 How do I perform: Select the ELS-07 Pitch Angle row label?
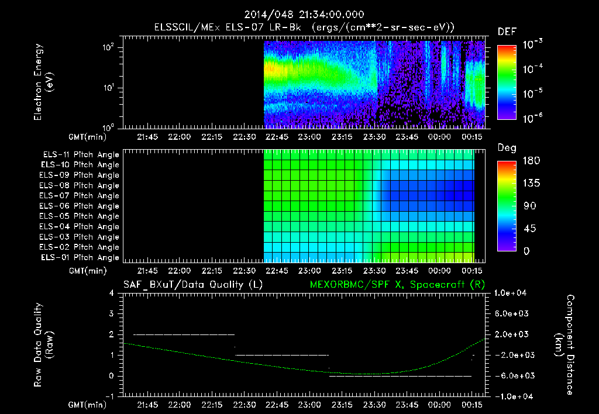point(80,195)
